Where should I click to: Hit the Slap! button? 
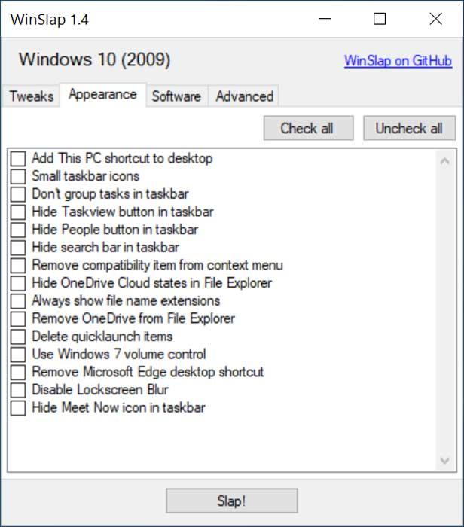coord(232,501)
